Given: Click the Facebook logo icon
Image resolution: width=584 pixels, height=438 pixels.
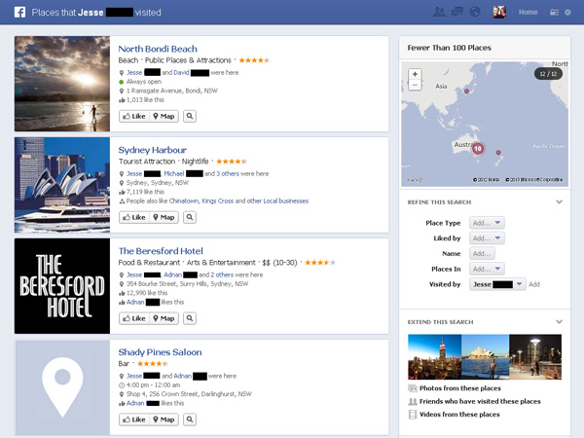Looking at the screenshot, I should [19, 13].
